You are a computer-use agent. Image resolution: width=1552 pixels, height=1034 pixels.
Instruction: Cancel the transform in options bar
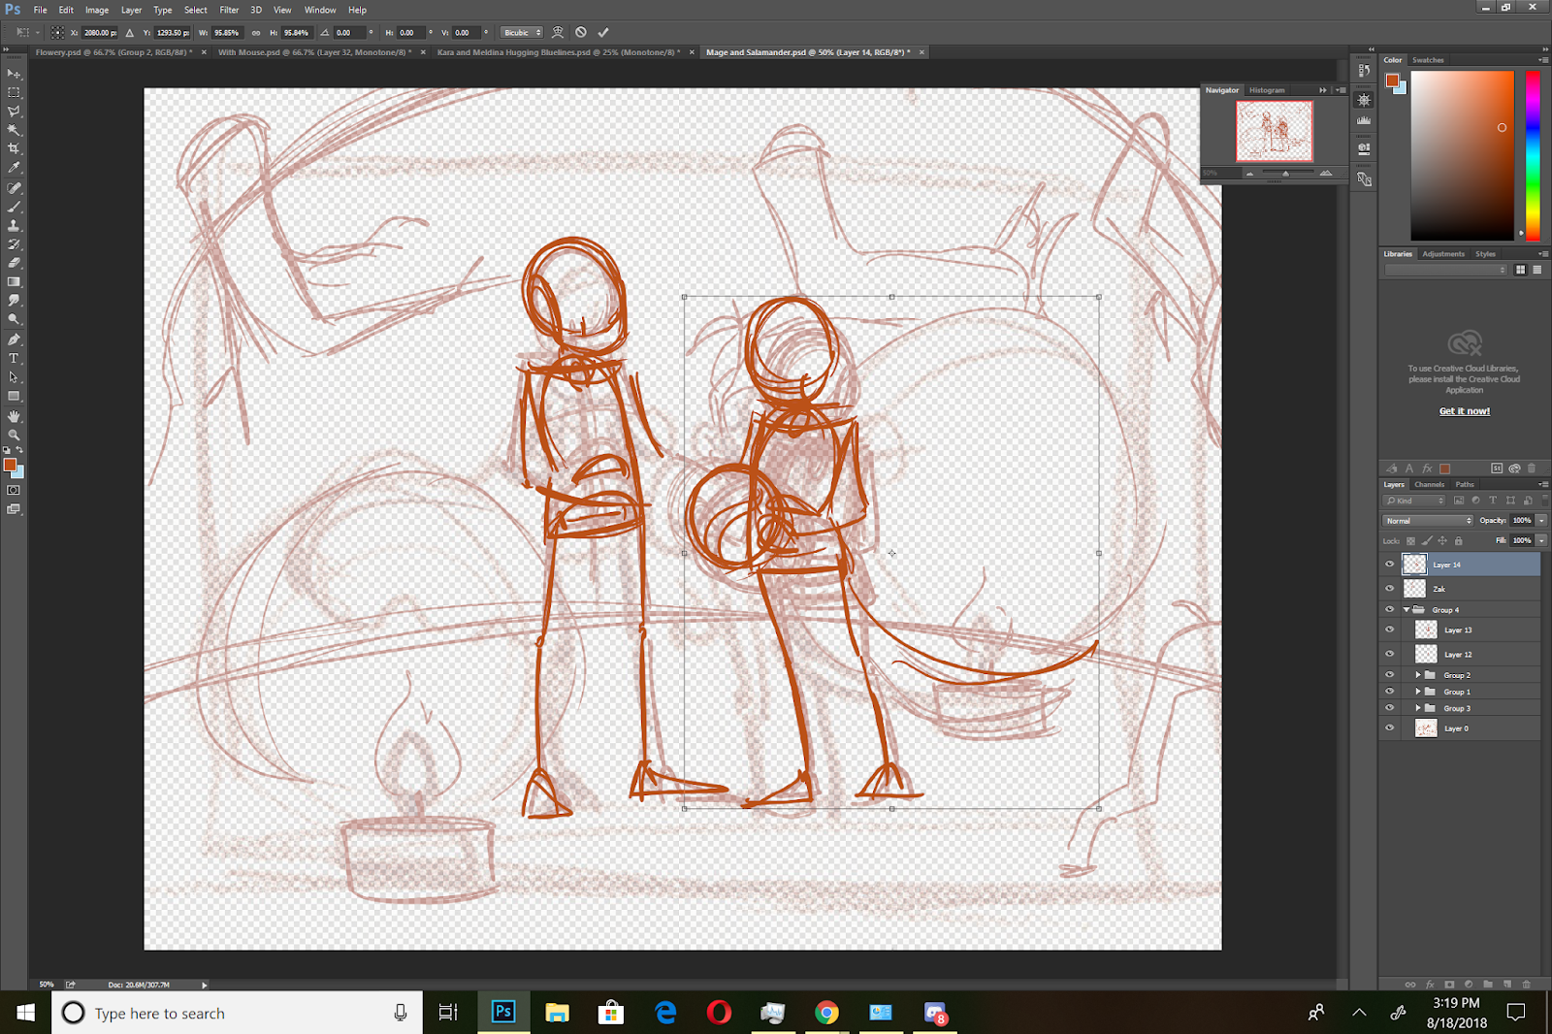[581, 32]
